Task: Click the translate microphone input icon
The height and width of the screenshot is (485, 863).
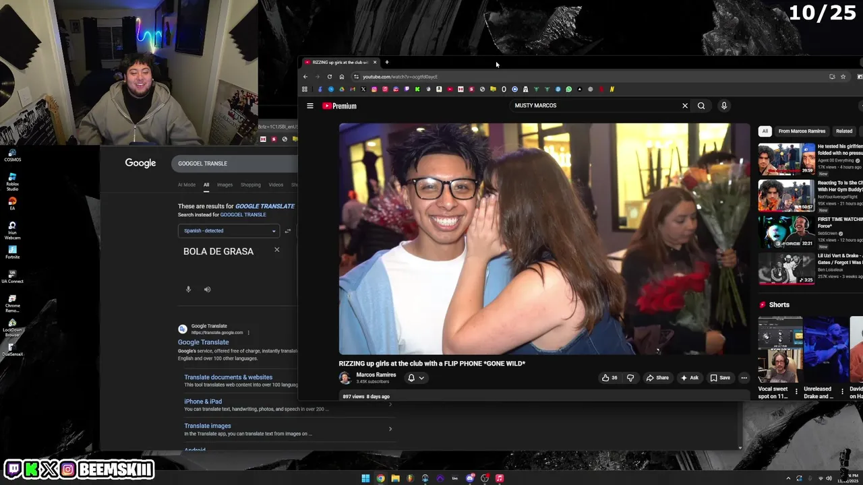Action: (189, 290)
